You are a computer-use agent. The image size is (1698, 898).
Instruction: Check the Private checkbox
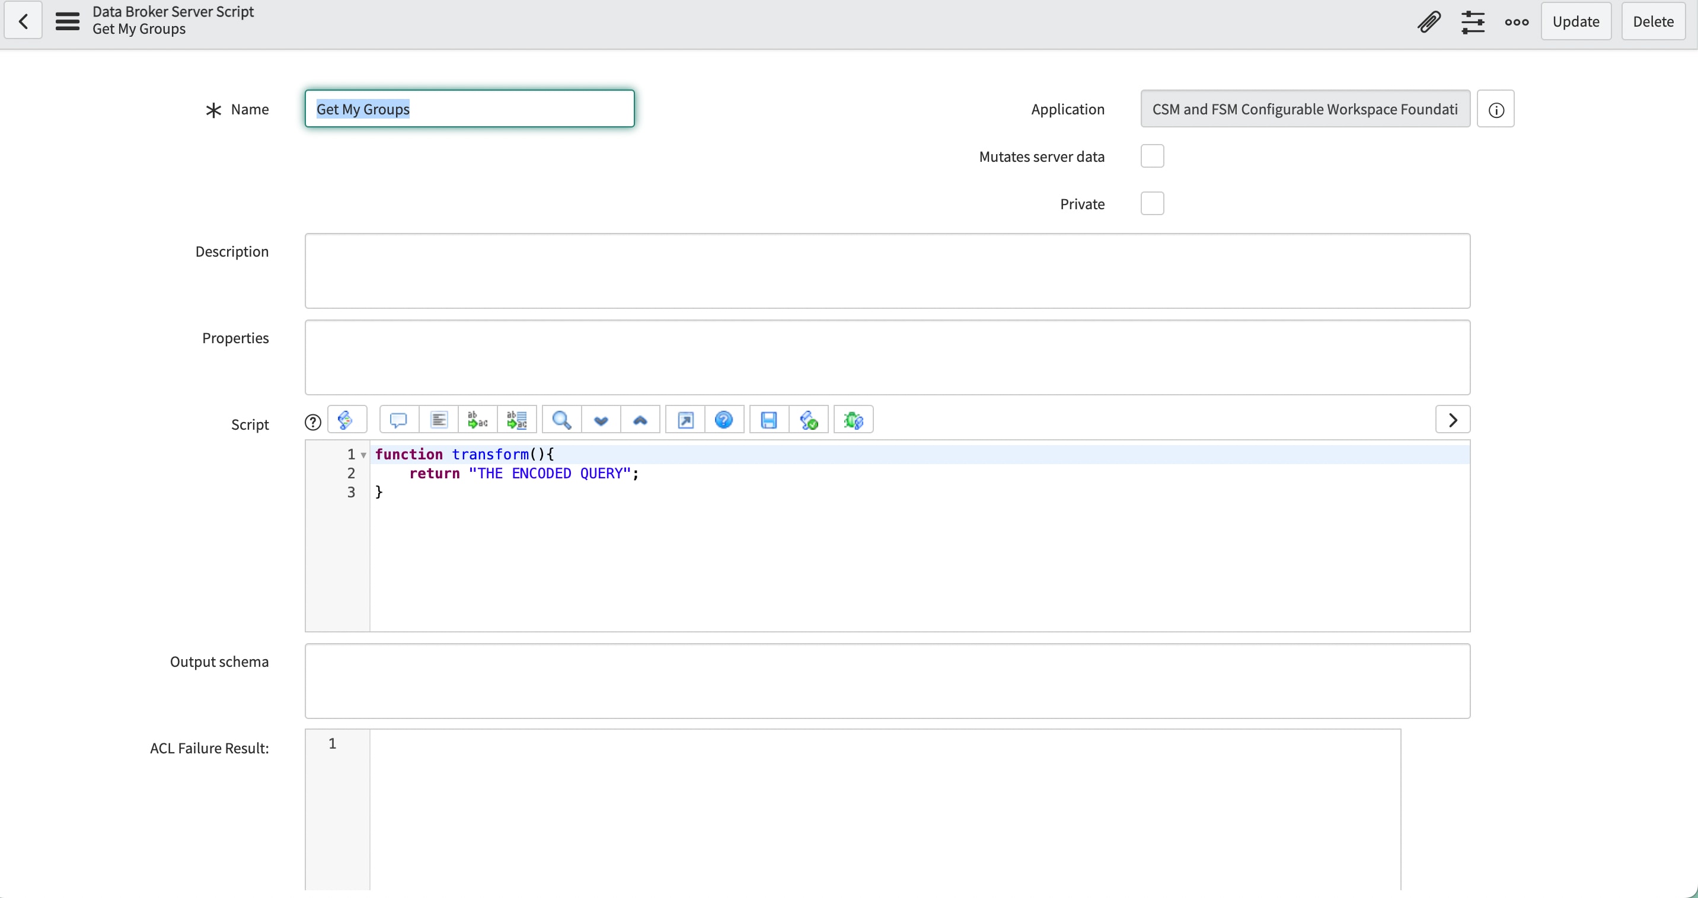[x=1152, y=203]
